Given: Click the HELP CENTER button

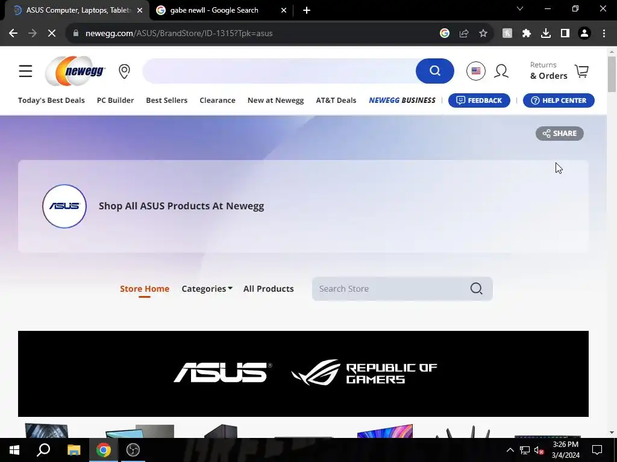Looking at the screenshot, I should point(559,100).
